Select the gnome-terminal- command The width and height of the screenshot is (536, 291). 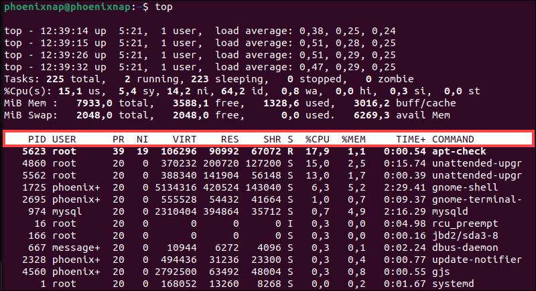[x=477, y=199]
